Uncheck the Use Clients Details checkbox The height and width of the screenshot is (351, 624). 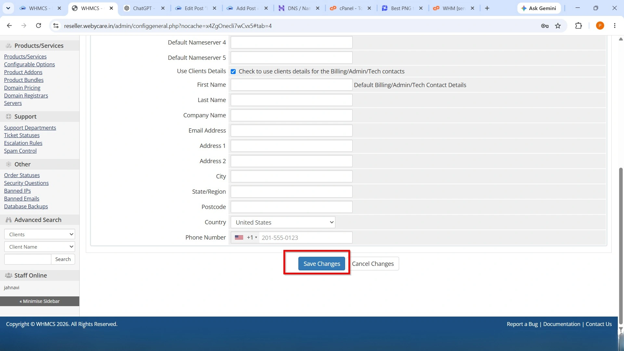(x=233, y=71)
